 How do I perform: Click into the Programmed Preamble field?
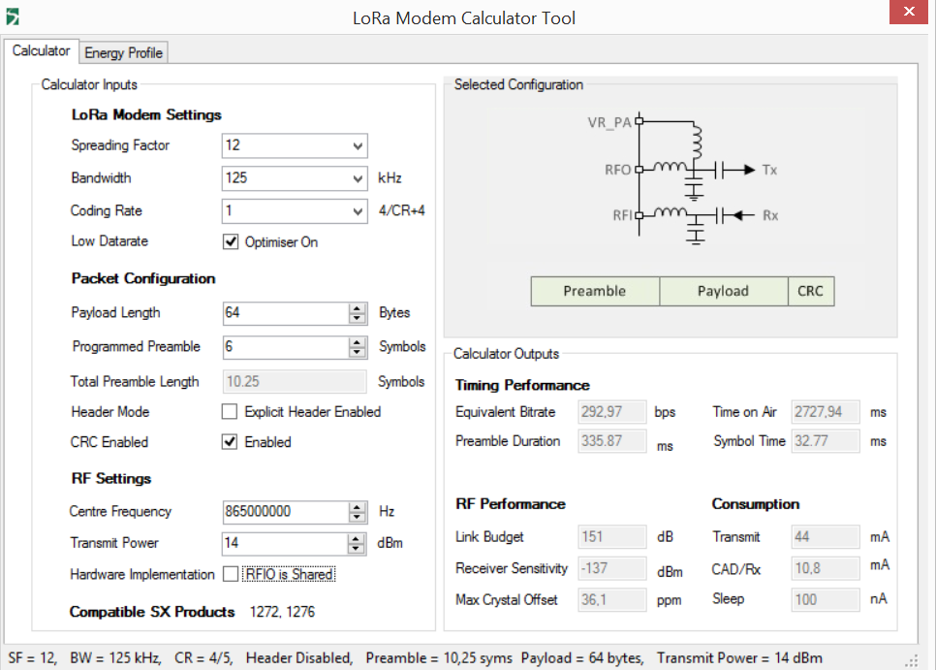[x=285, y=347]
